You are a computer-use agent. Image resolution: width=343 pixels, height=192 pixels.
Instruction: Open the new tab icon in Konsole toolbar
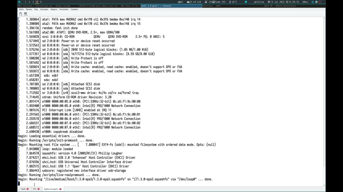[20, 14]
